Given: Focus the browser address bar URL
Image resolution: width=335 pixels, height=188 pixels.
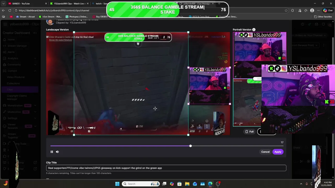Looking at the screenshot, I should (54, 10).
